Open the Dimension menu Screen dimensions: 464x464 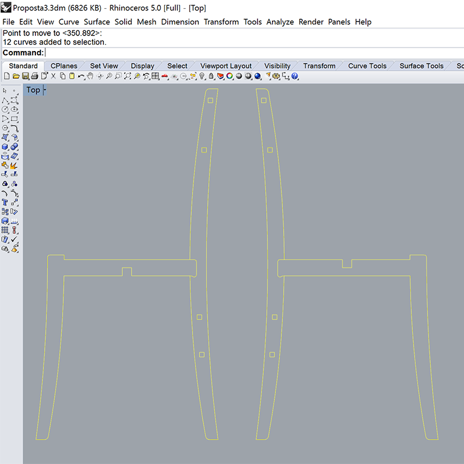(x=180, y=22)
